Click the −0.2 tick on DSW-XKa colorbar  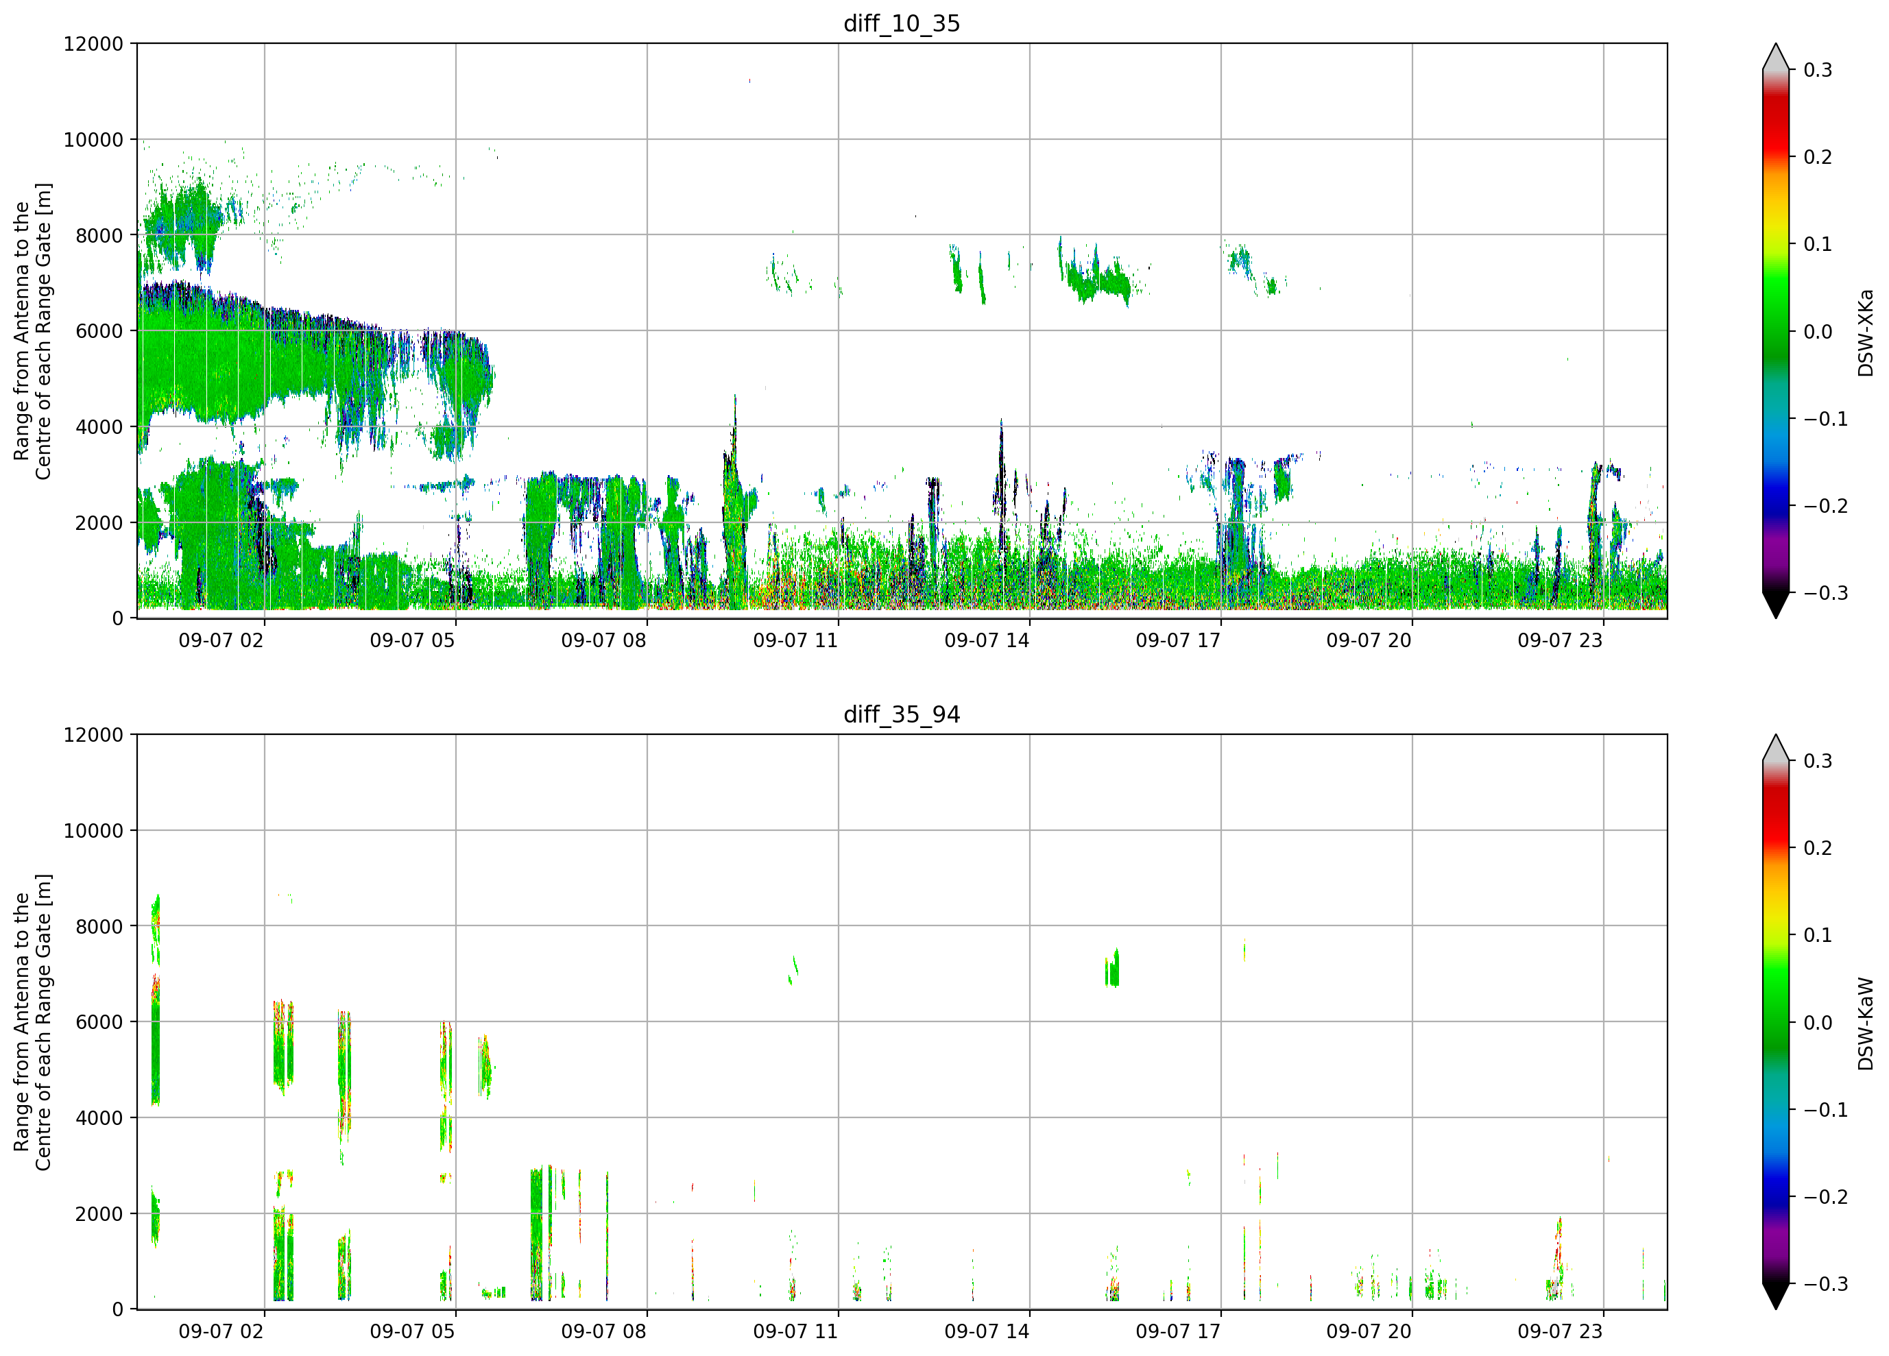point(1826,505)
